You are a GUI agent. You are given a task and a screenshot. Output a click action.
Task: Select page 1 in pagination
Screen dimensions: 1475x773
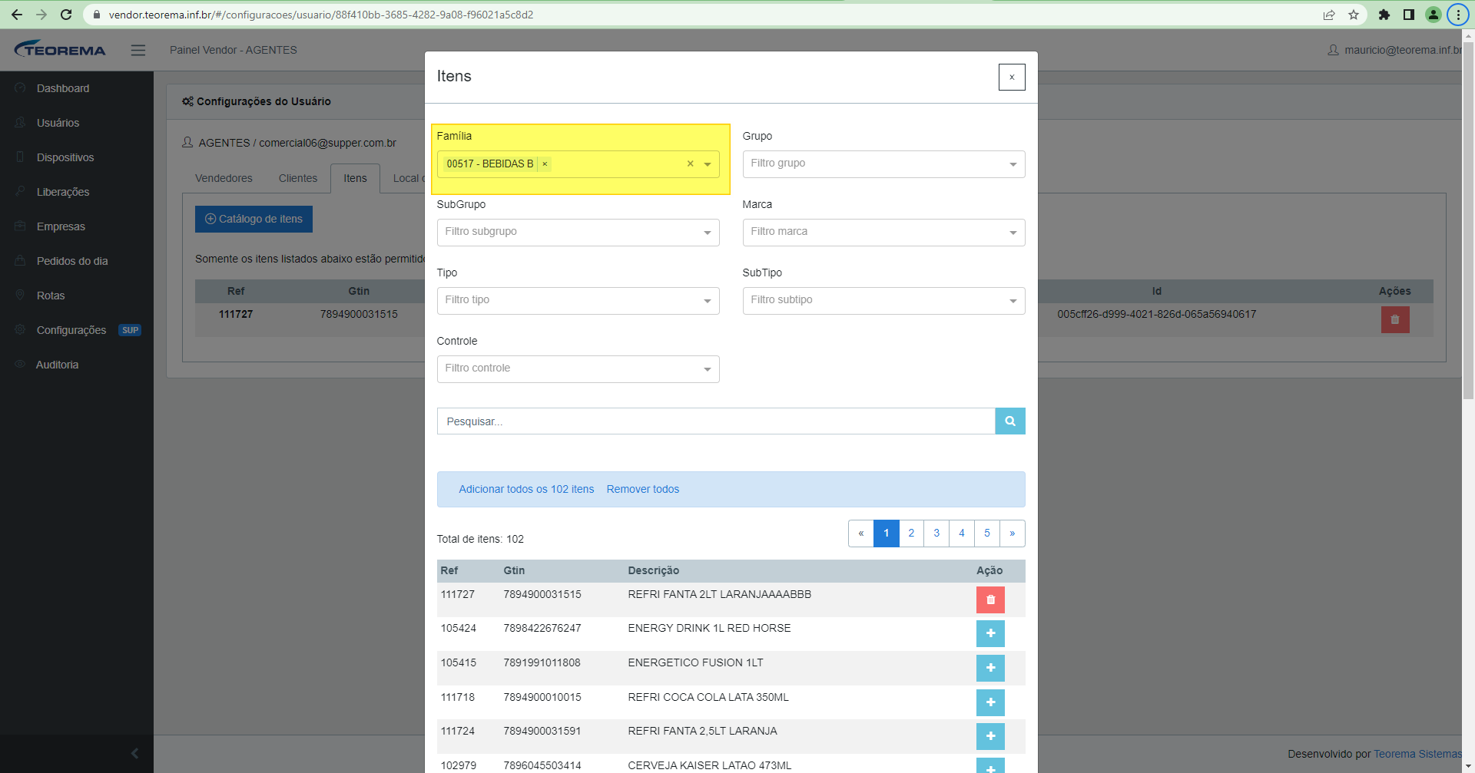pos(886,534)
